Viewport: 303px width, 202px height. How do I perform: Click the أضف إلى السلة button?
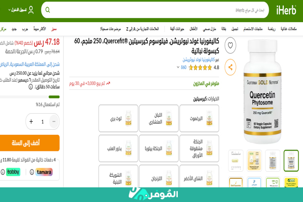29,143
